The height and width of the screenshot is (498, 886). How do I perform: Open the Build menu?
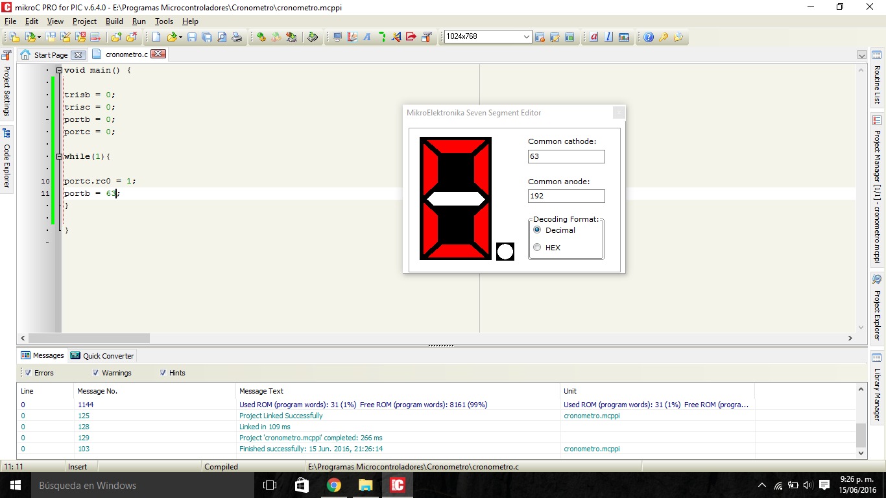[x=114, y=21]
